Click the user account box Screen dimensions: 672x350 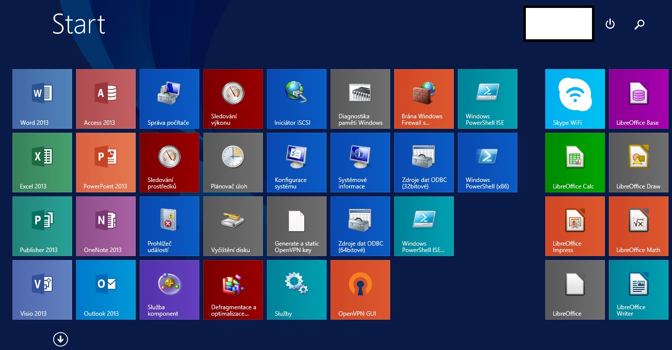[559, 23]
